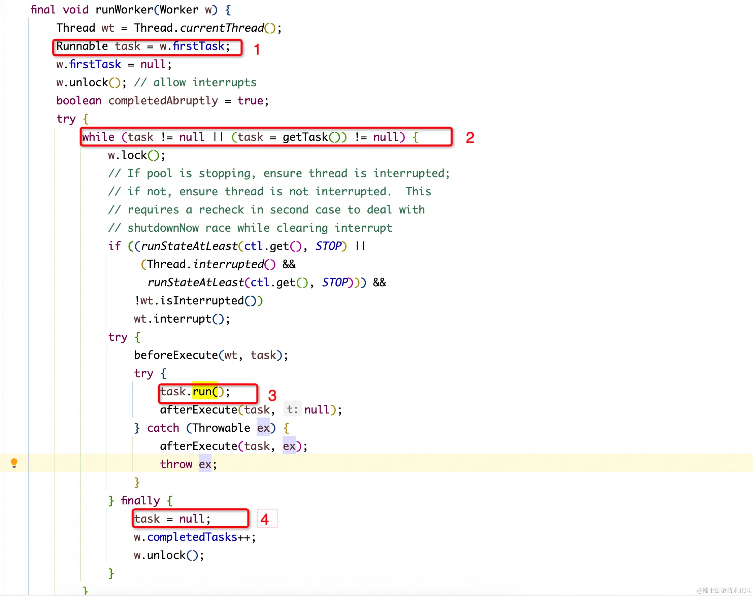Click the red annotation number 1
753x596 pixels.
coord(257,49)
